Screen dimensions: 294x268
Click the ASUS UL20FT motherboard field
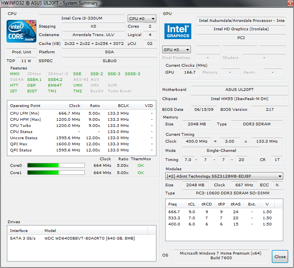(x=240, y=89)
